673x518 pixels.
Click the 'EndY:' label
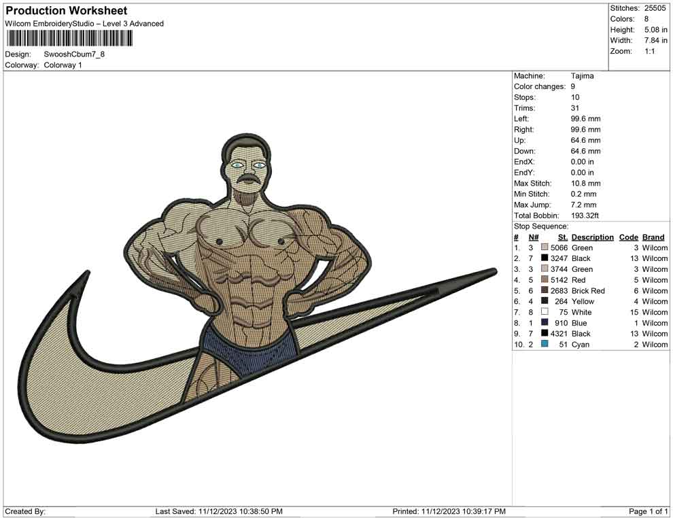524,173
